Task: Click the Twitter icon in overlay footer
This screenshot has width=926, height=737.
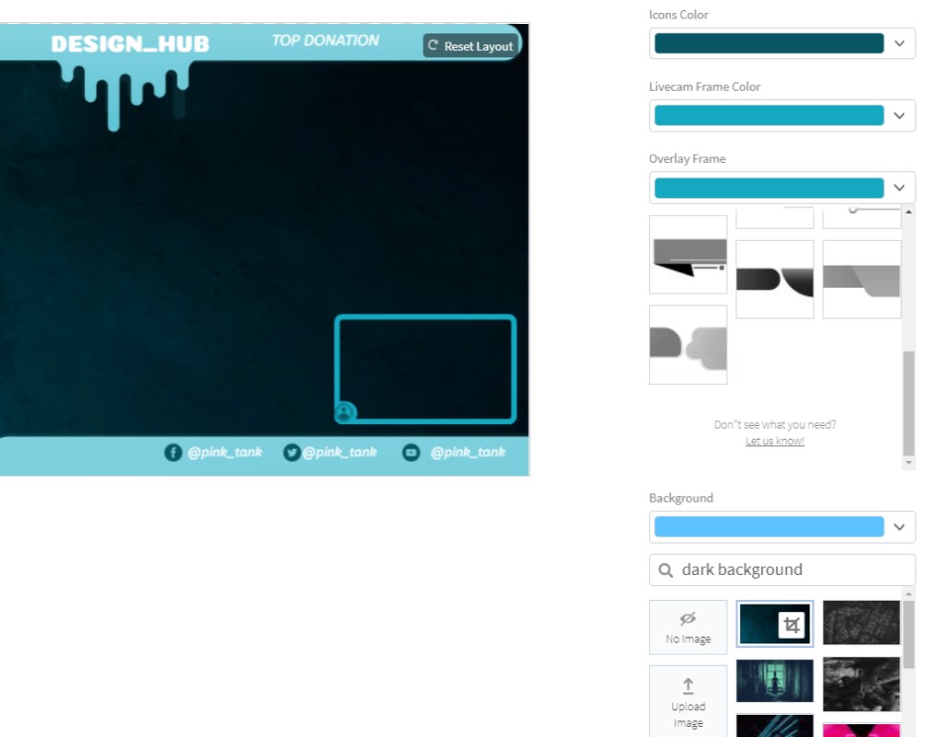Action: pos(292,452)
